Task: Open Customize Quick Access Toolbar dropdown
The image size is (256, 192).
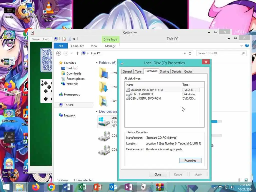Action: pos(74,39)
